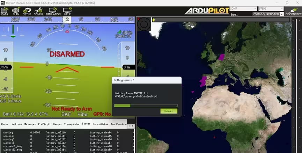
Task: Click the telemetry signal strength icon in HUD
Action: coord(119,32)
